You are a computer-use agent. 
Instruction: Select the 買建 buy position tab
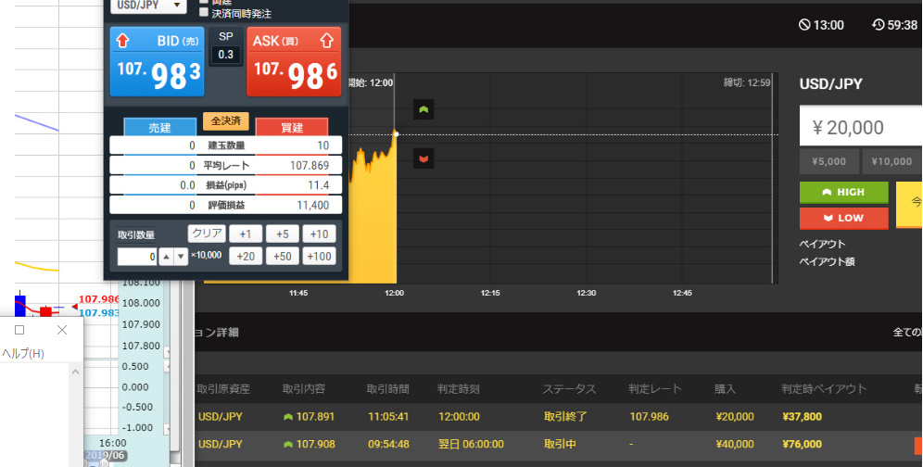click(x=291, y=127)
